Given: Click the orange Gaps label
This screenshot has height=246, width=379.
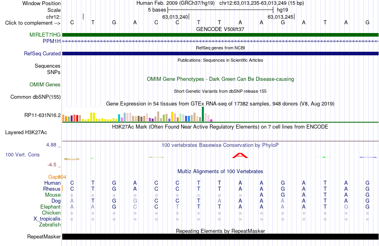Looking at the screenshot, I should (54, 177).
